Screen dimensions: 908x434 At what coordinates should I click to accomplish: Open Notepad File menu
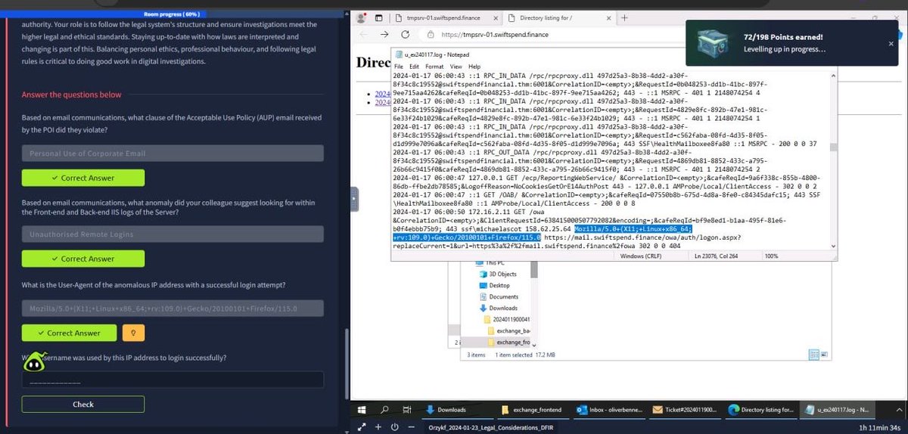click(x=399, y=67)
